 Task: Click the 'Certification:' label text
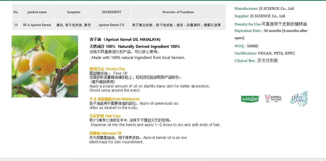click(246, 53)
